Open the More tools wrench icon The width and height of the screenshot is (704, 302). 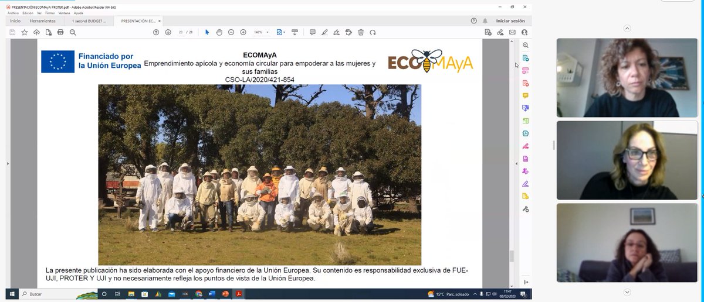tap(526, 209)
